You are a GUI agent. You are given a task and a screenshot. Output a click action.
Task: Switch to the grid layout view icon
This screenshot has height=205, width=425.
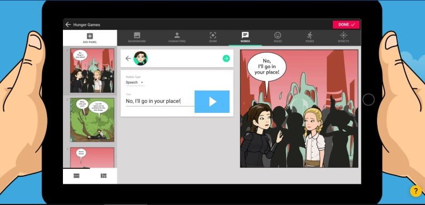click(103, 176)
